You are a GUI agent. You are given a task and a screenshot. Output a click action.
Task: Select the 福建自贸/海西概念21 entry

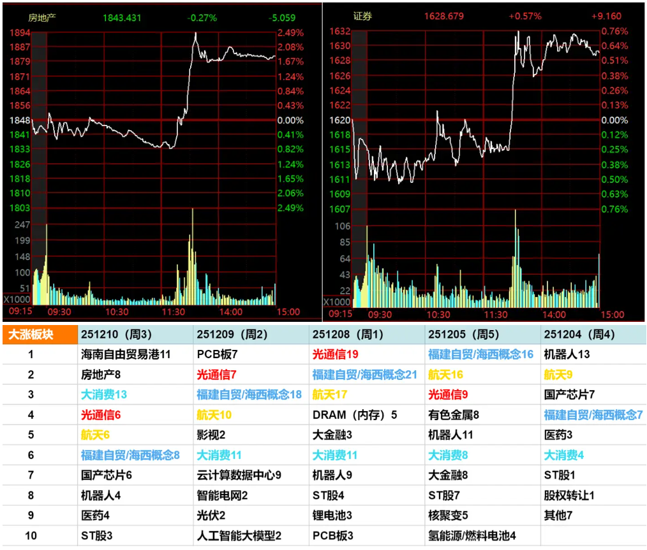click(364, 375)
